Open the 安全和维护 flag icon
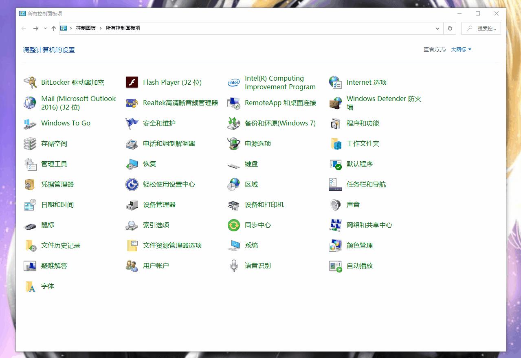This screenshot has width=521, height=358. tap(132, 123)
